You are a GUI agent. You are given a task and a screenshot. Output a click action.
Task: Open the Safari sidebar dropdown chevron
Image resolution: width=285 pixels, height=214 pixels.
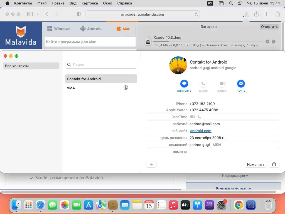pyautogui.click(x=38, y=14)
